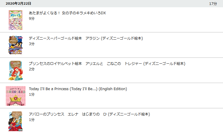Click the エレナ book cover thumbnail

15,121
